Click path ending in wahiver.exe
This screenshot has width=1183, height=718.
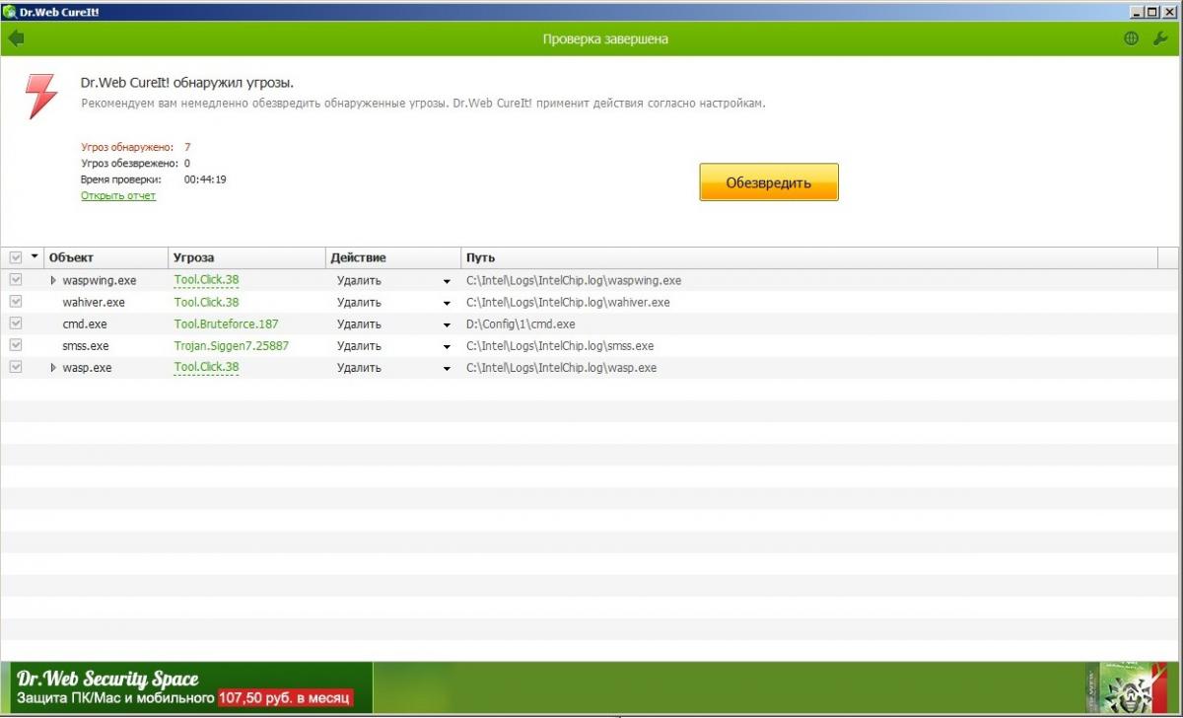(568, 303)
